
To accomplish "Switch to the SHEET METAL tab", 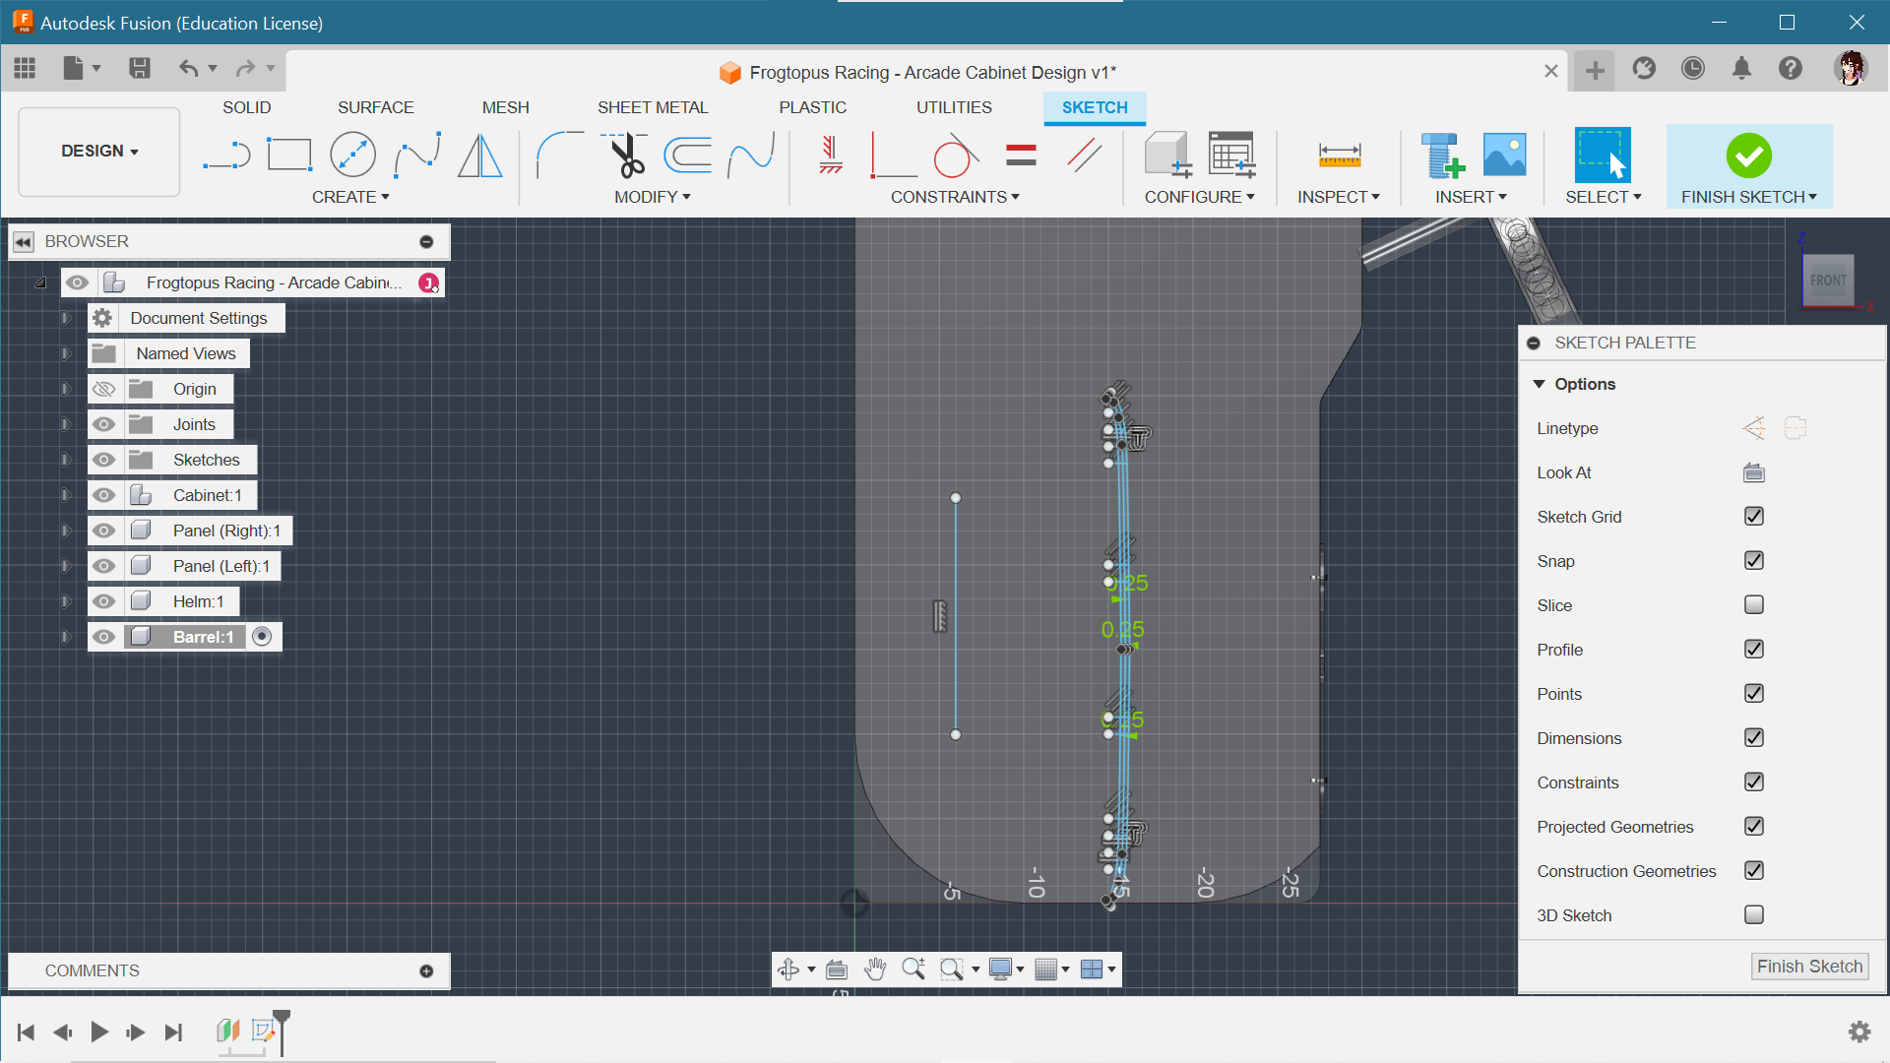I will click(653, 107).
